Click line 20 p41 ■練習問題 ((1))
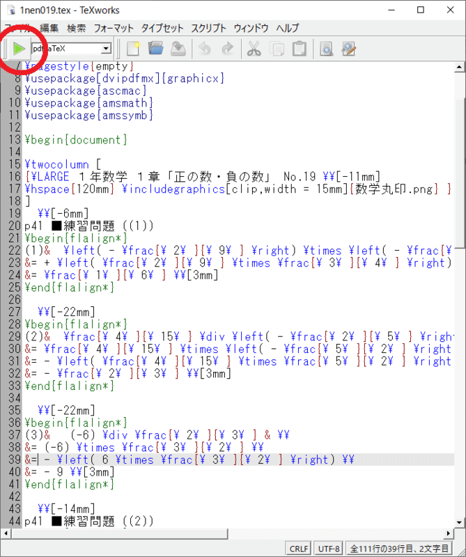The height and width of the screenshot is (557, 466). pos(89,226)
